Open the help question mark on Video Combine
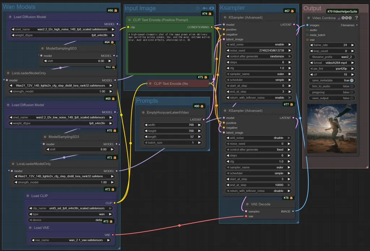370x251 pixels. [x=356, y=18]
